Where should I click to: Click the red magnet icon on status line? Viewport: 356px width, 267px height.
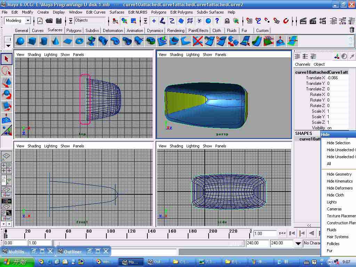coord(286,21)
